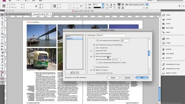
Task: Collapse the Bleed/Trim Hazard options
Action: tap(91, 70)
